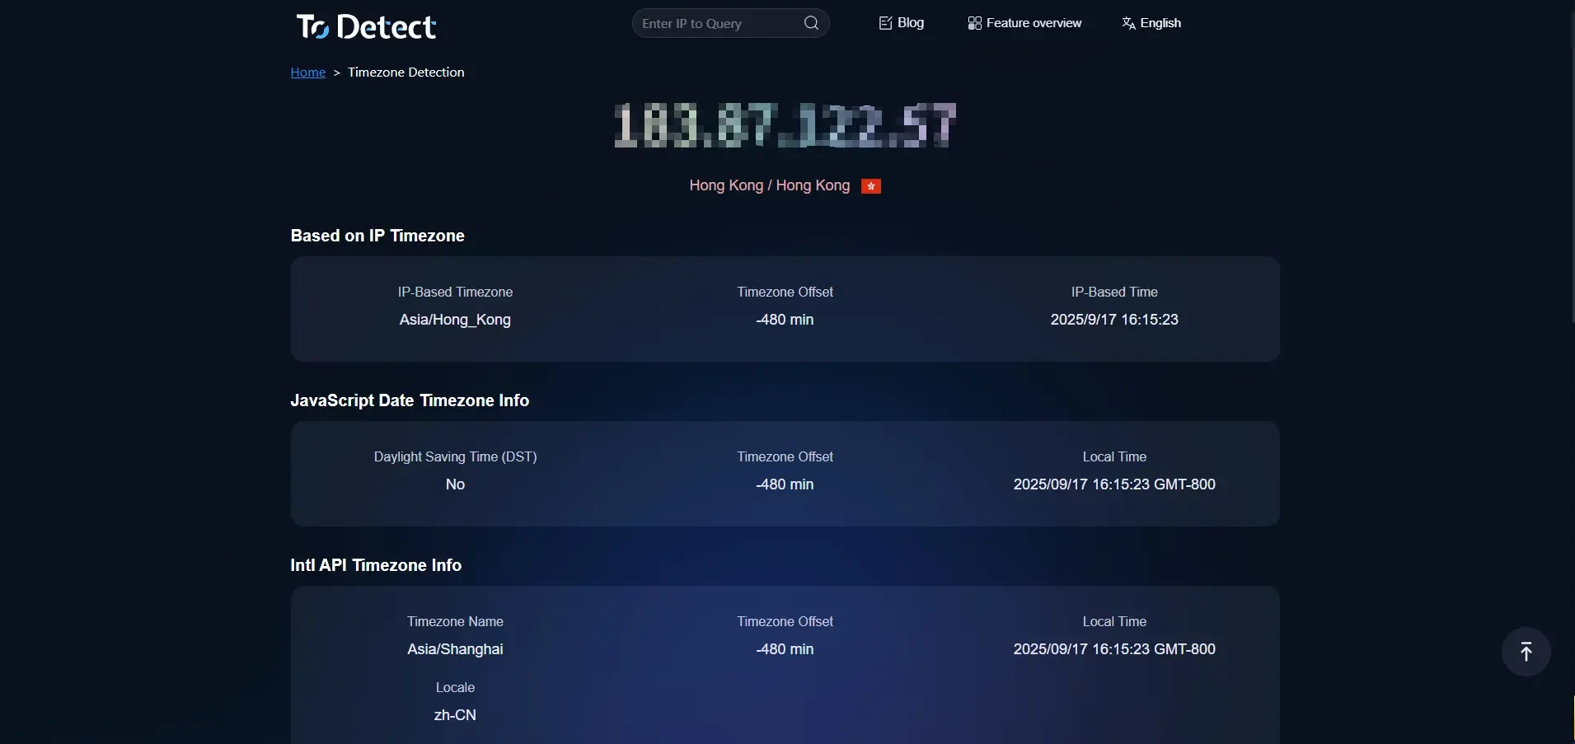The height and width of the screenshot is (744, 1575).
Task: Open the Blog menu item
Action: [910, 23]
